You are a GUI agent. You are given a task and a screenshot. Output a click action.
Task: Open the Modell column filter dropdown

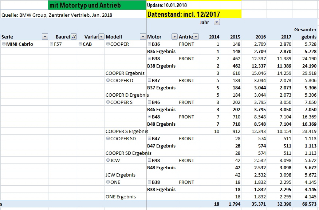point(143,37)
